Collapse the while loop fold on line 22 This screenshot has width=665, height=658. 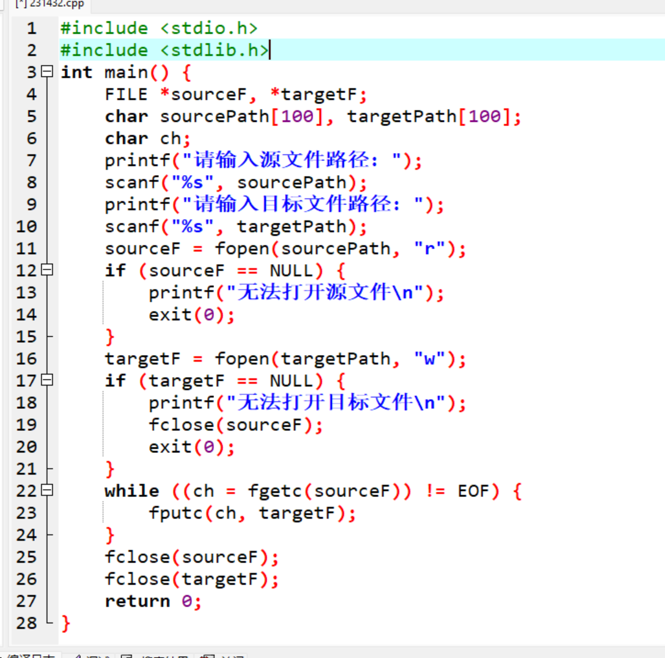pyautogui.click(x=47, y=490)
